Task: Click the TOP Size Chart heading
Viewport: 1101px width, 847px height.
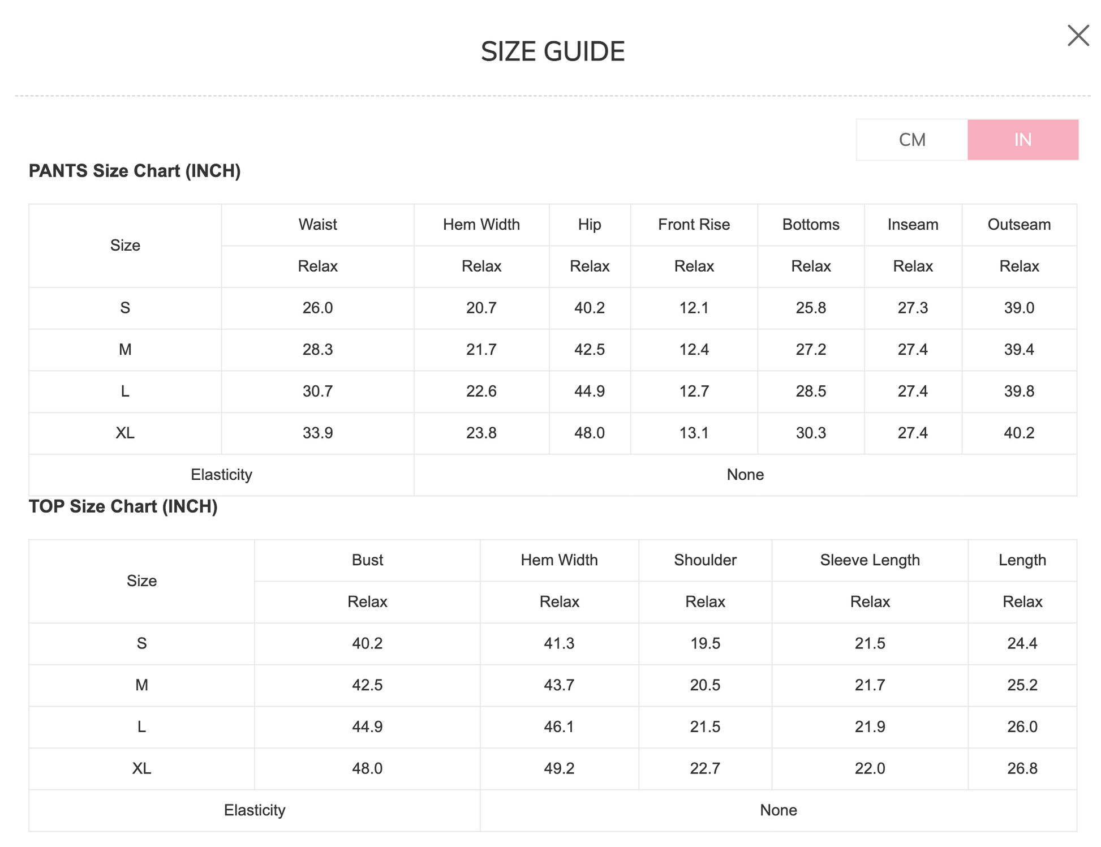Action: 123,506
